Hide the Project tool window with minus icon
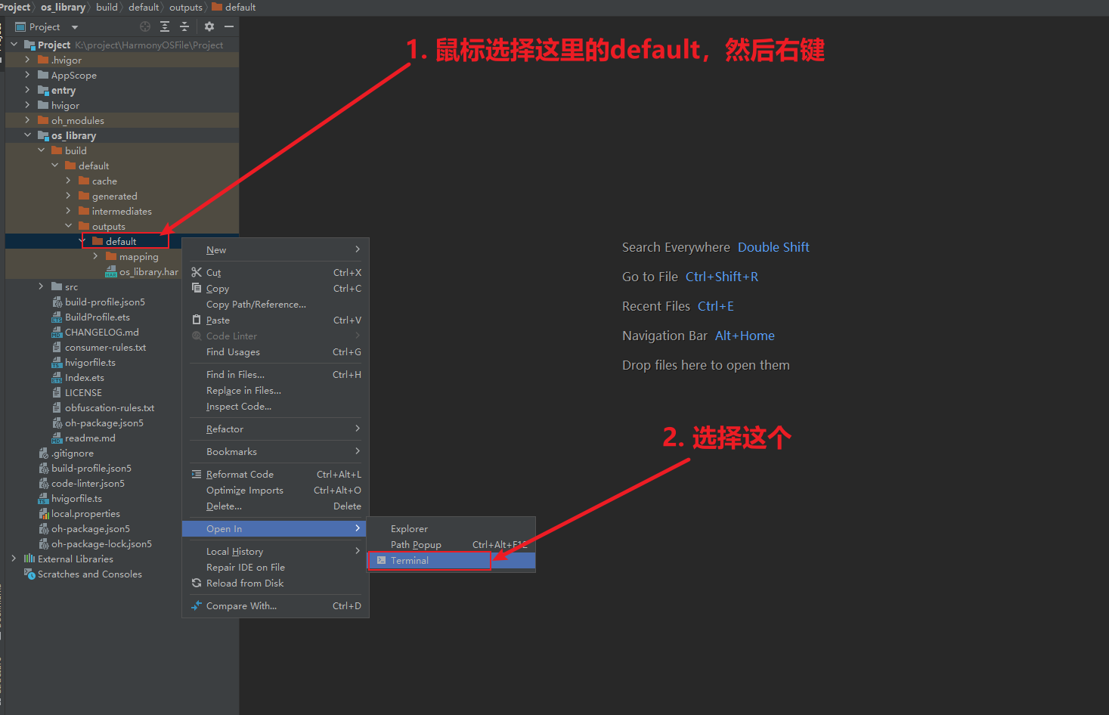The height and width of the screenshot is (715, 1109). point(229,26)
